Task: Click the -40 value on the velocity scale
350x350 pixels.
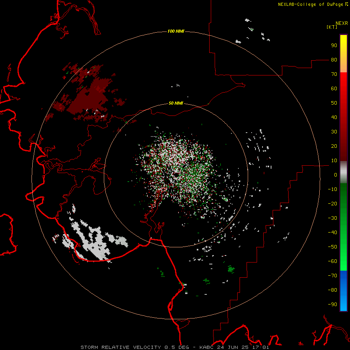Action: pos(332,233)
